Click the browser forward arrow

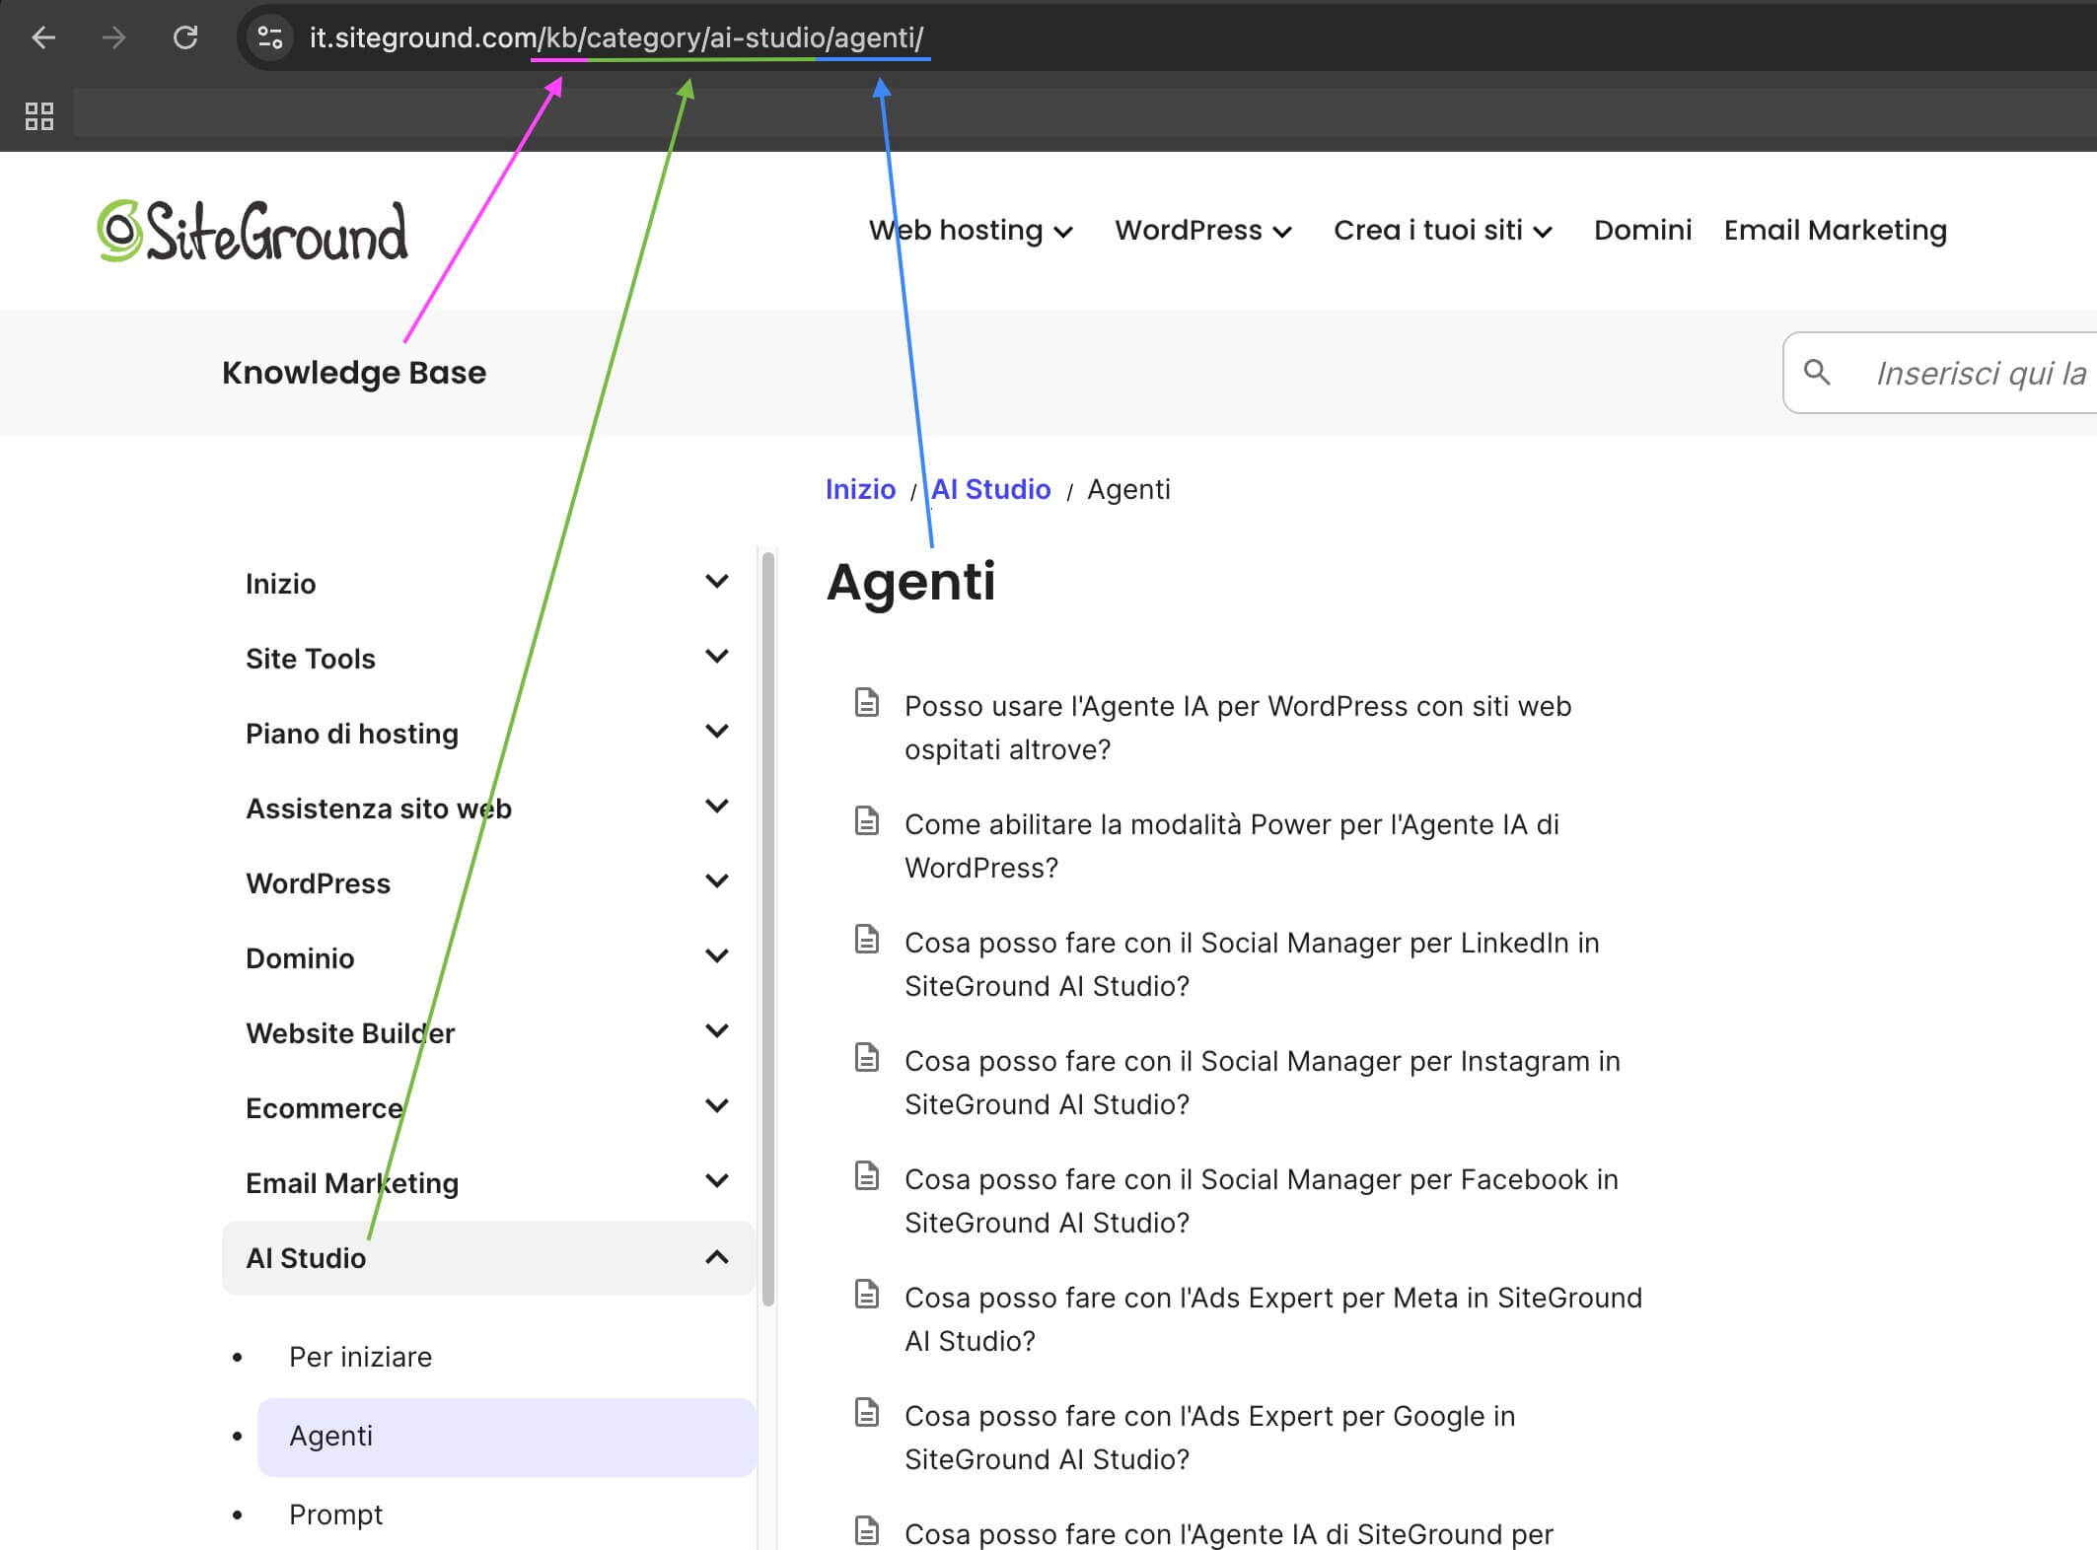point(113,37)
